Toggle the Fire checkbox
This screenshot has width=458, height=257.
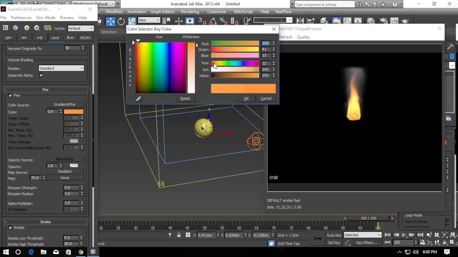pyautogui.click(x=10, y=95)
